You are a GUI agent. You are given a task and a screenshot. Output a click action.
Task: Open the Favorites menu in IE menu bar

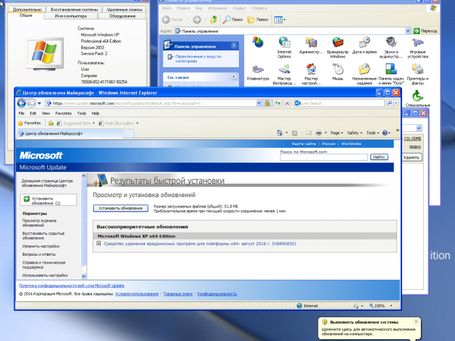pyautogui.click(x=63, y=113)
